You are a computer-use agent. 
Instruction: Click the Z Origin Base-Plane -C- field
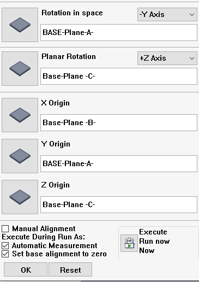[x=119, y=205]
